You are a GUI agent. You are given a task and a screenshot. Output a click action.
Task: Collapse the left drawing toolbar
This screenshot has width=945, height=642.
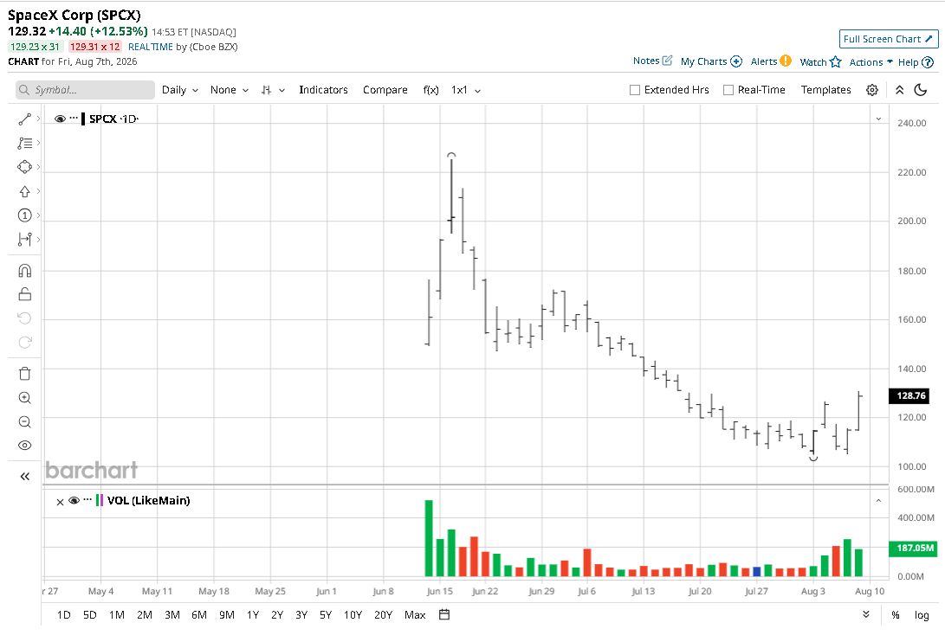click(x=25, y=477)
